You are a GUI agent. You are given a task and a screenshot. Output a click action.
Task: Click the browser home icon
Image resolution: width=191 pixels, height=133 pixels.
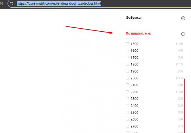(2, 3)
